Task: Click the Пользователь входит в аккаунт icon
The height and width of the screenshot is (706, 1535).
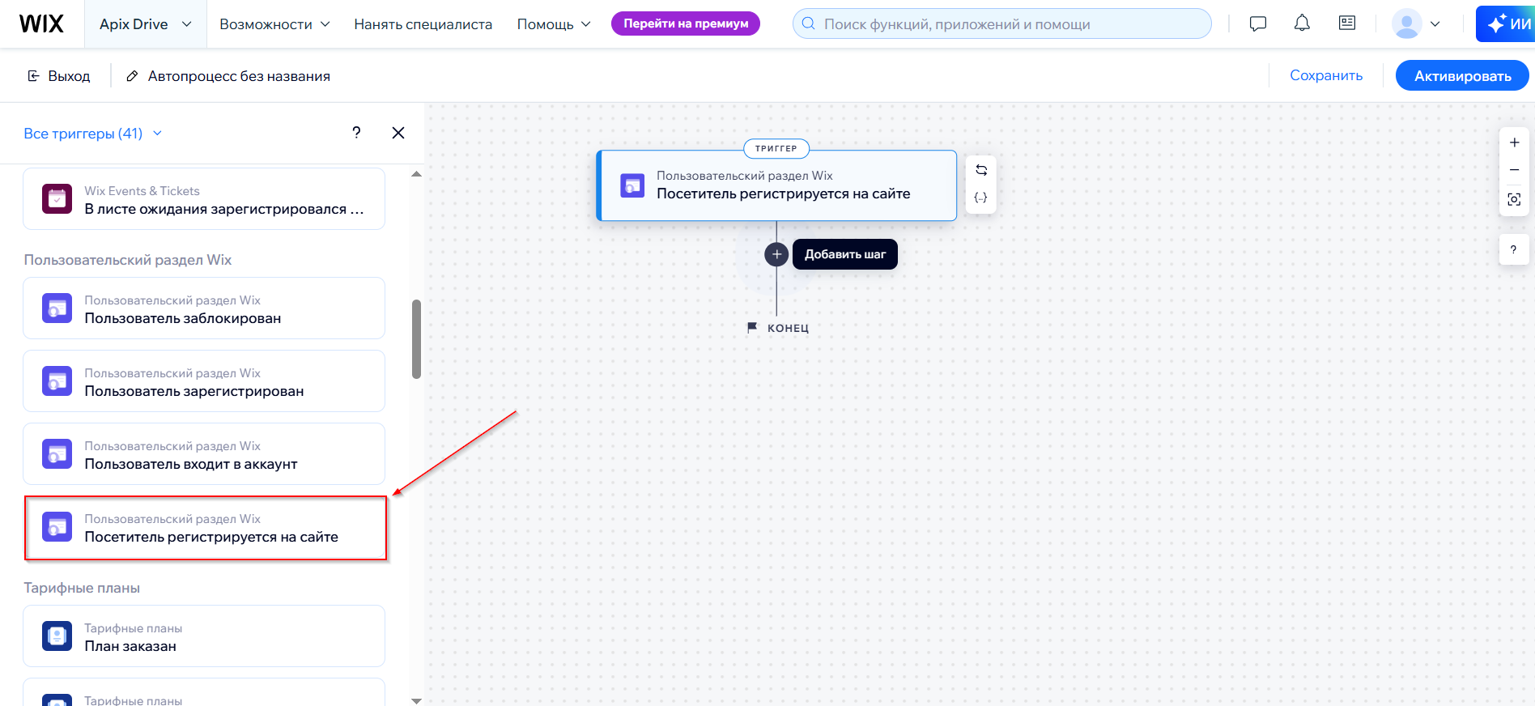Action: click(57, 454)
